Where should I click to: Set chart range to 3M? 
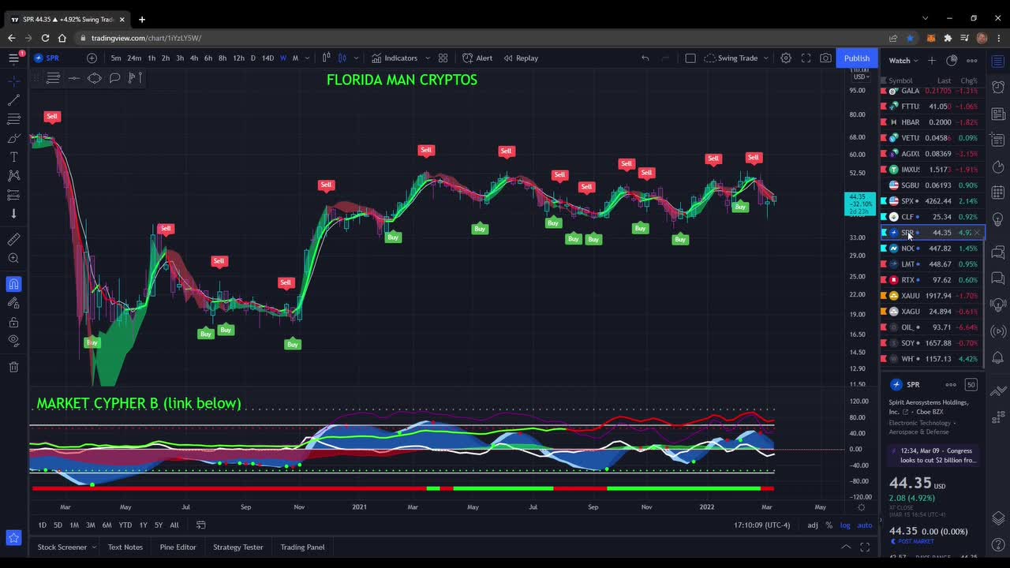click(91, 525)
